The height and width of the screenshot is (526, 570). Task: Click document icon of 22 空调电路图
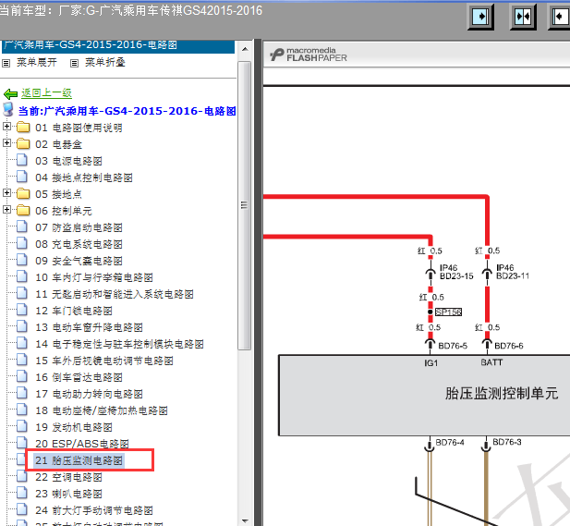pos(22,476)
